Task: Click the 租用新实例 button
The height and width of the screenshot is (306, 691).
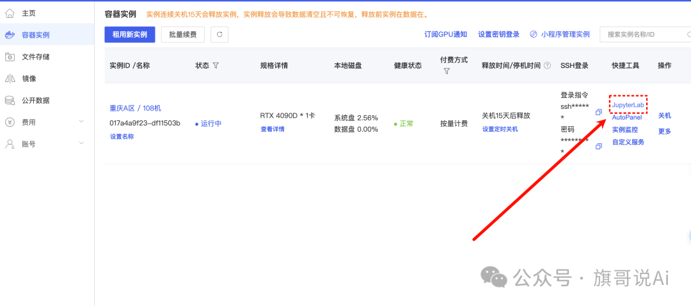Action: coord(129,35)
